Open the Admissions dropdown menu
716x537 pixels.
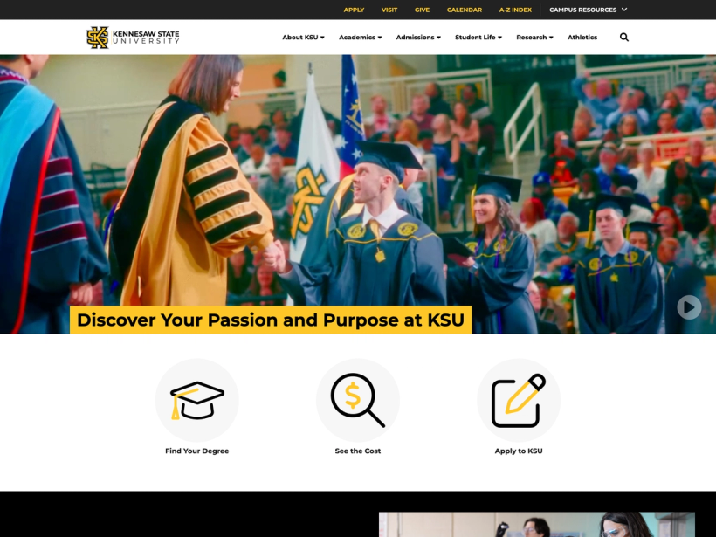coord(418,37)
